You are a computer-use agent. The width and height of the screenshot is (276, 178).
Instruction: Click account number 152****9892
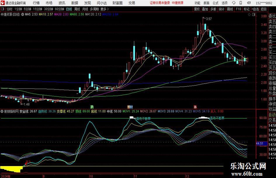(264, 3)
